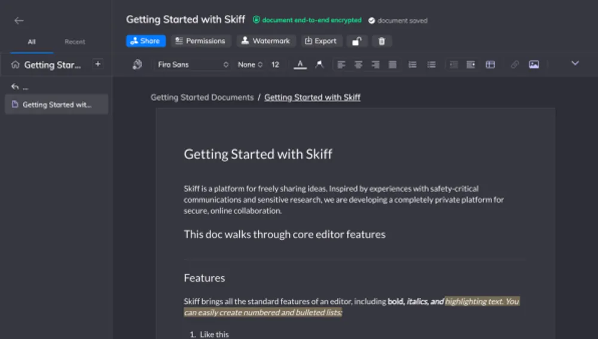Viewport: 598px width, 339px height.
Task: Click the back arrow in the sidebar
Action: coord(19,20)
